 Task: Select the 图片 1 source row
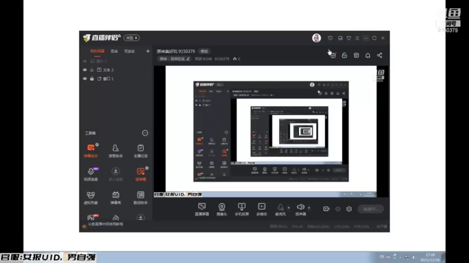pos(116,61)
